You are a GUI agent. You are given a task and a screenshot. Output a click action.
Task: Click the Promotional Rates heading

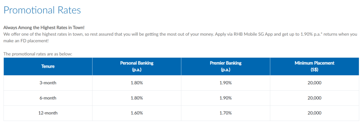pyautogui.click(x=42, y=10)
